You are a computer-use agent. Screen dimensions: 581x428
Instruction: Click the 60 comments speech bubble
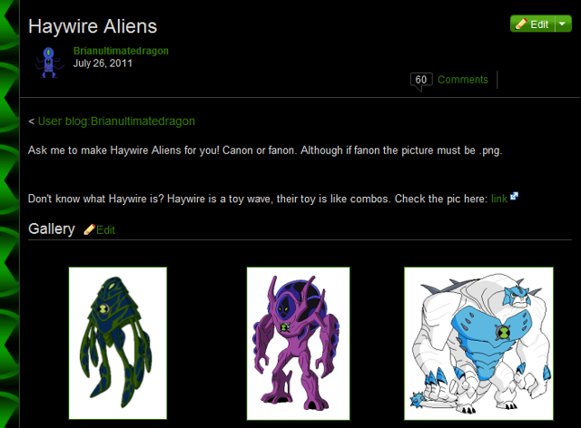421,81
